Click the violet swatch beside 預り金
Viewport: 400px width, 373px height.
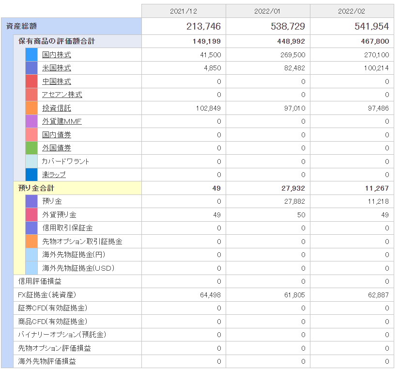(x=31, y=201)
